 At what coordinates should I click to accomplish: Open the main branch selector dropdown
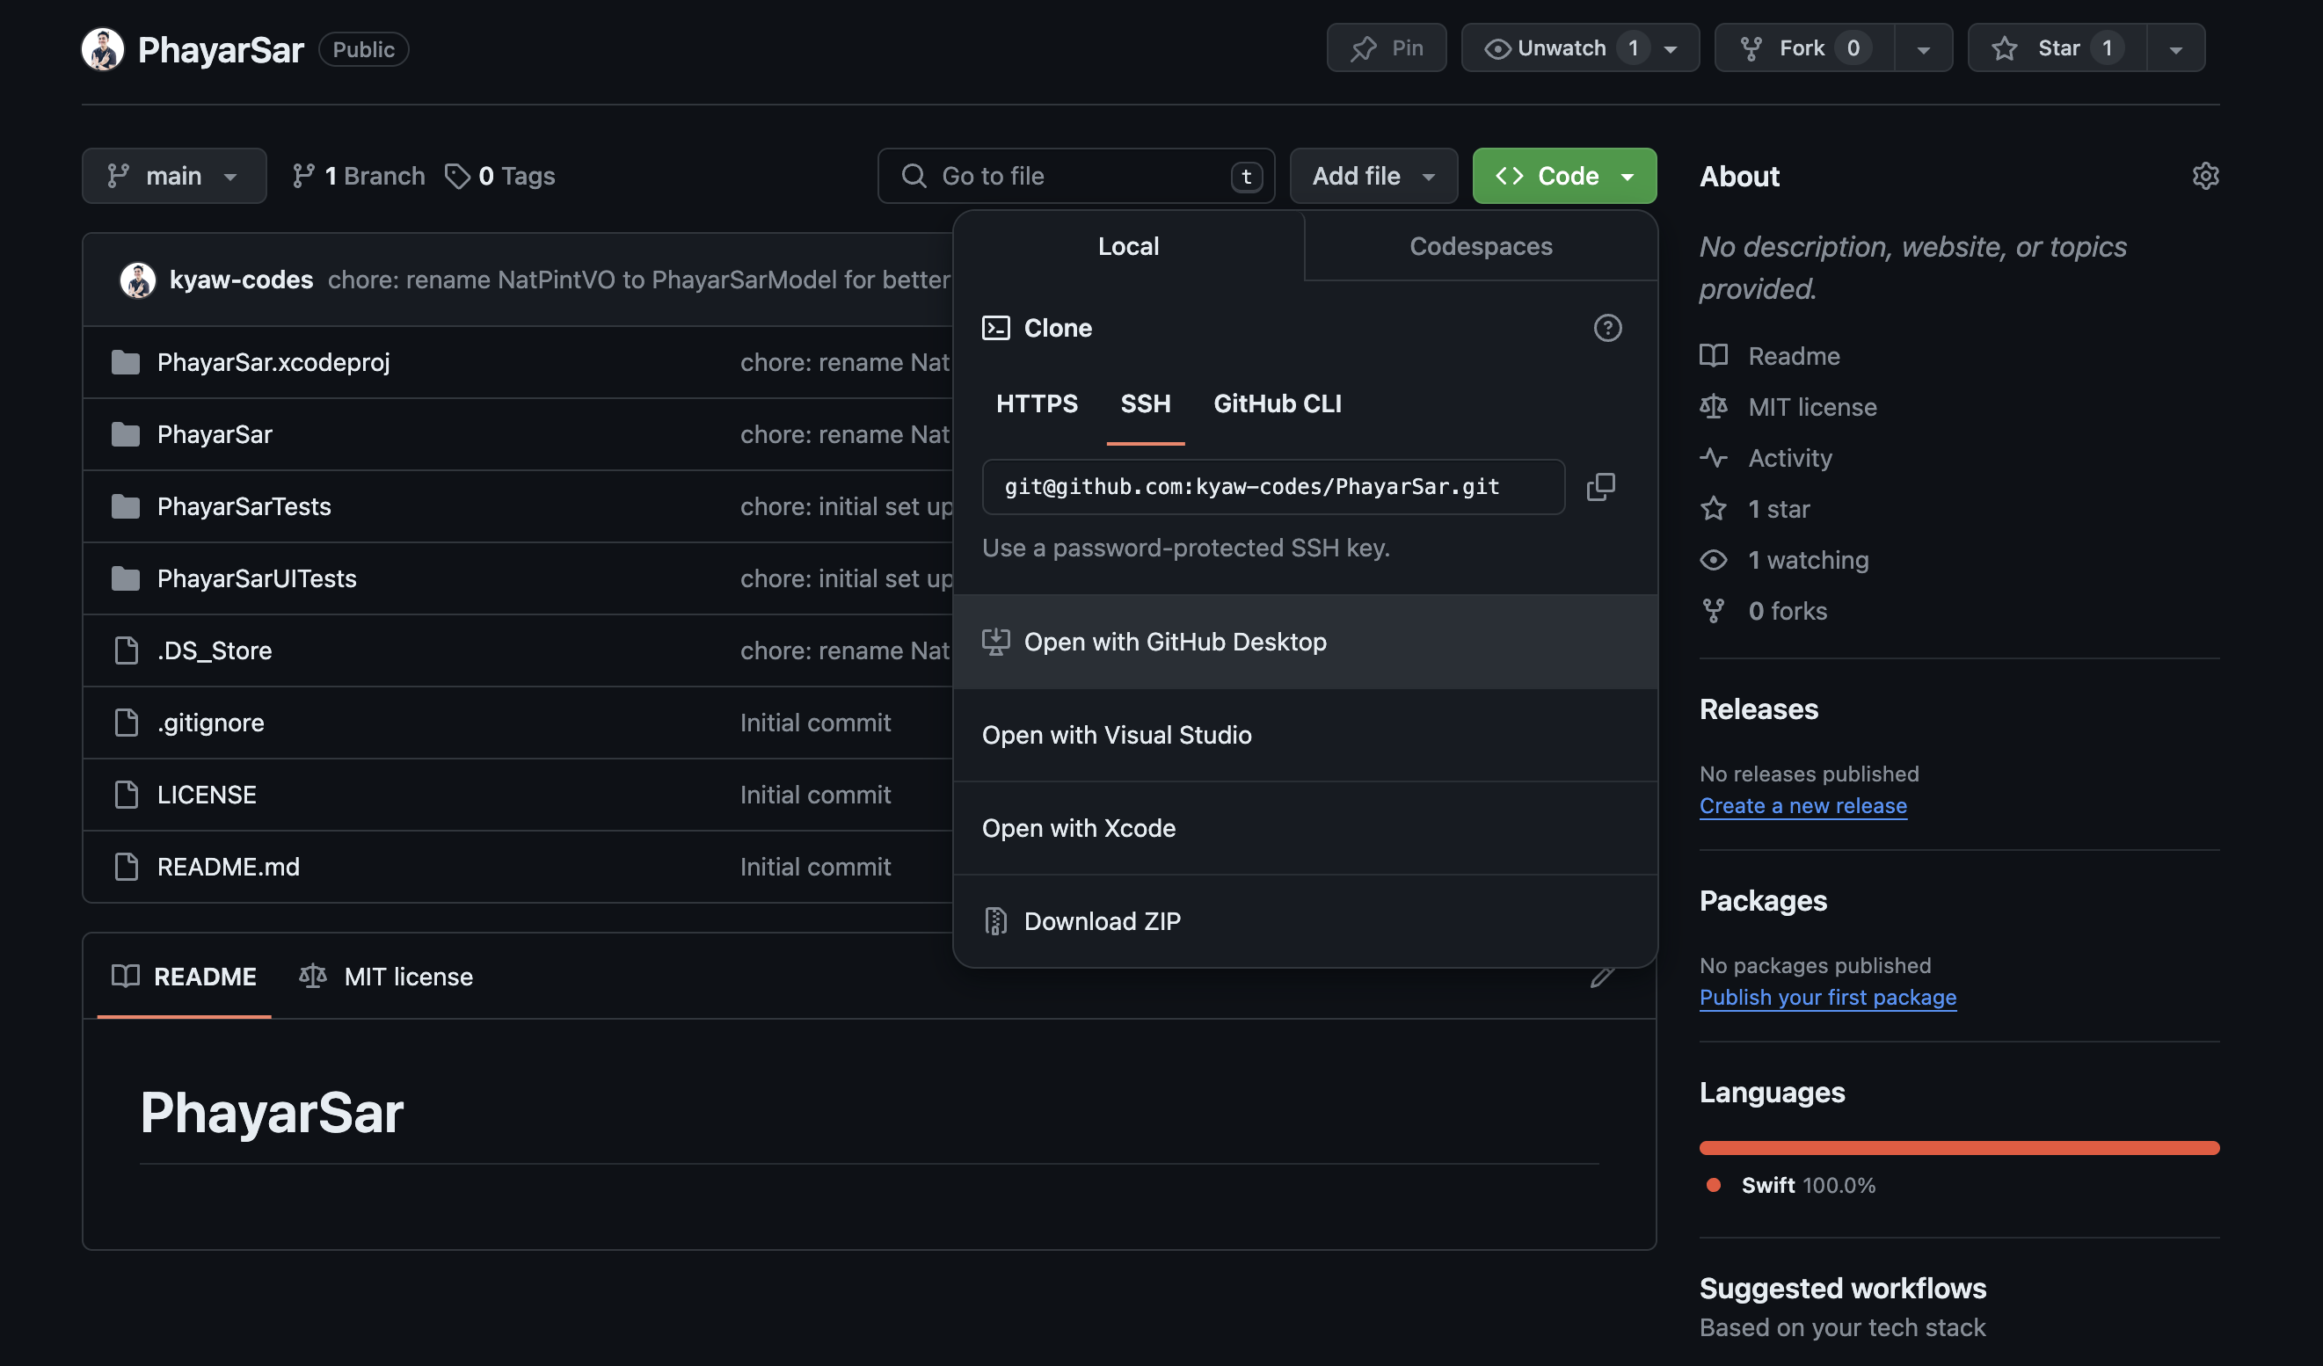coord(173,175)
